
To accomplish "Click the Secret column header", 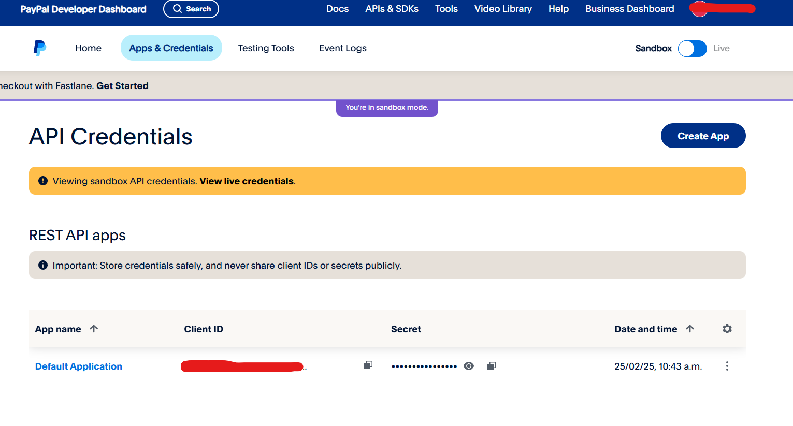I will [406, 329].
